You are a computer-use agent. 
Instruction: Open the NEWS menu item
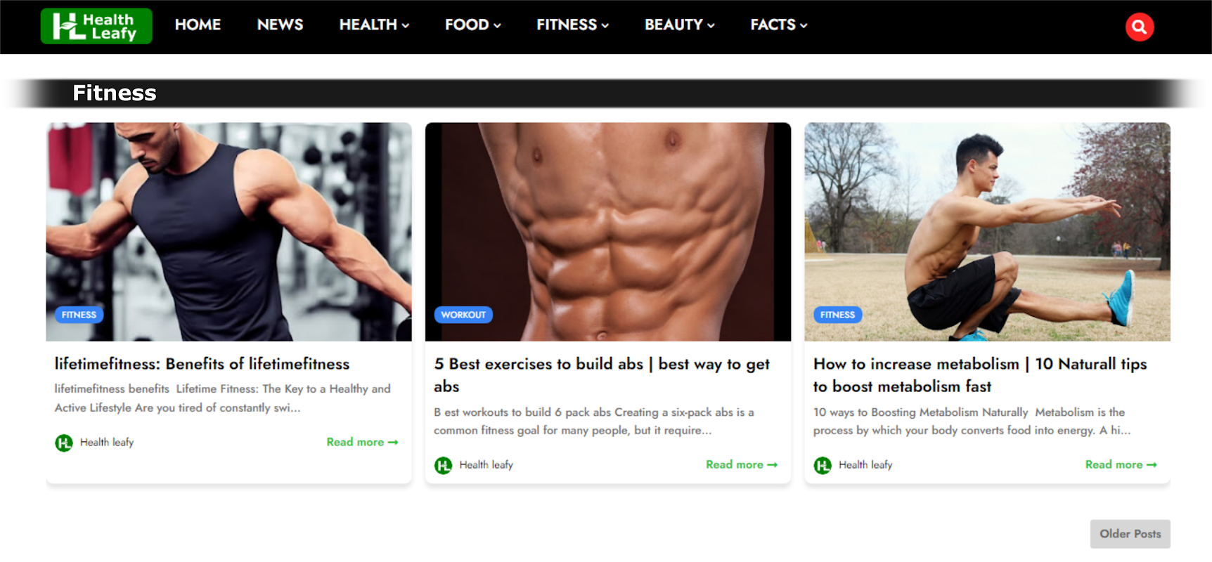[280, 25]
